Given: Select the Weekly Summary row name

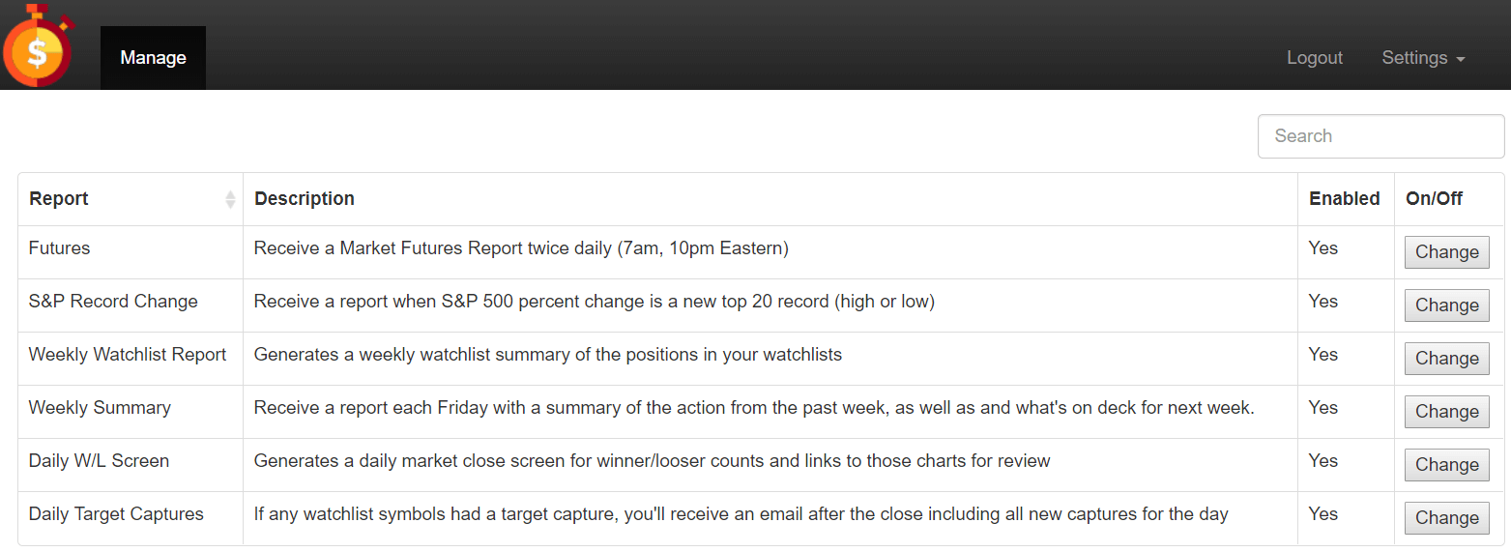Looking at the screenshot, I should 100,408.
